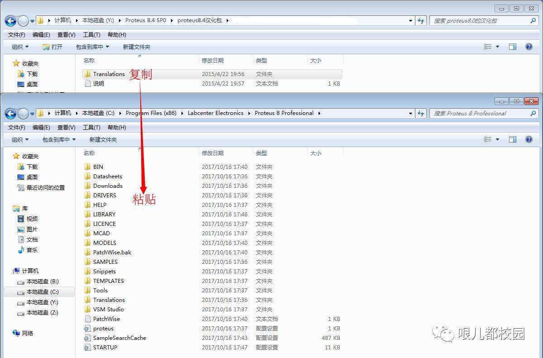Click the back arrow in rear window
Screen dimensions: 543x358
(10, 20)
